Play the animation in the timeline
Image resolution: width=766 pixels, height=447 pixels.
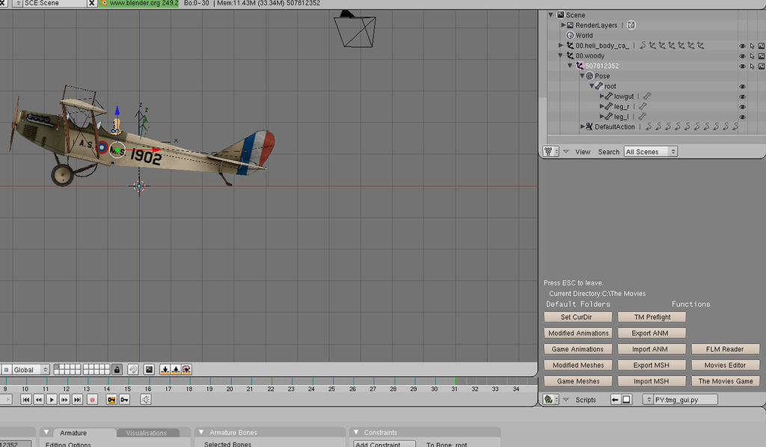pyautogui.click(x=52, y=400)
